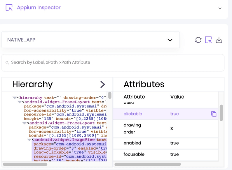Image resolution: width=232 pixels, height=170 pixels.
Task: Click the Attributes horizontal scrollbar thumb
Action: click(x=148, y=165)
